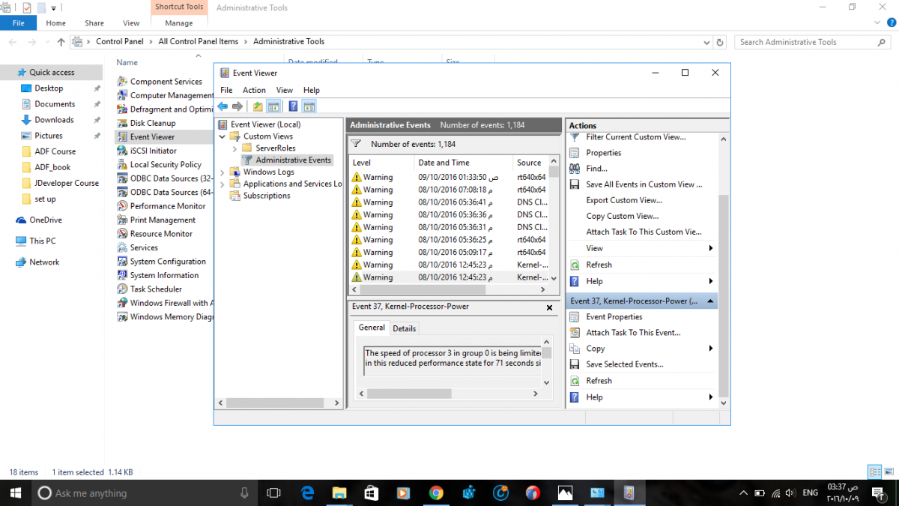Collapse the Custom Views tree node

223,137
